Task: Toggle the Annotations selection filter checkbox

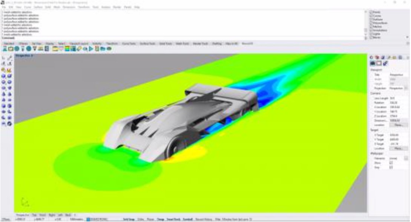Action: point(371,30)
